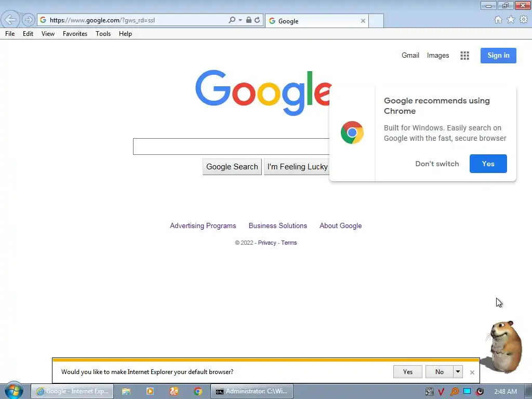Open the Google apps grid icon
This screenshot has width=532, height=399.
pos(464,56)
